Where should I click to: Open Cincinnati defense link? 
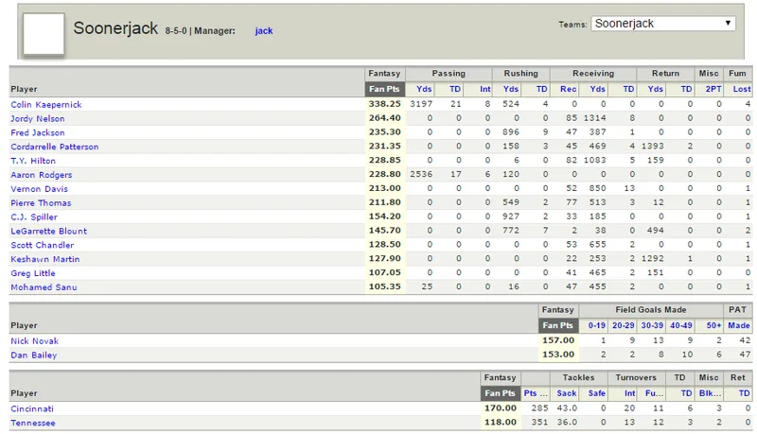[x=32, y=408]
